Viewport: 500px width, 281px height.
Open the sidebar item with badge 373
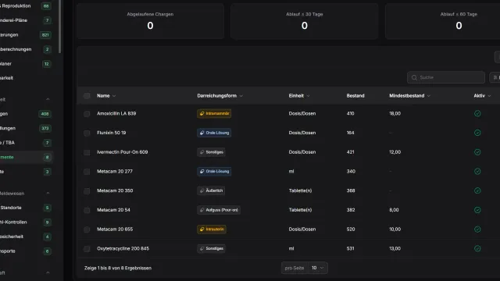(26, 128)
